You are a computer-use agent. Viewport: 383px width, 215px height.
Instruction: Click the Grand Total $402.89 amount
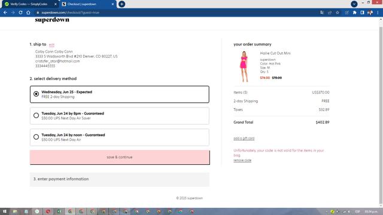point(323,122)
